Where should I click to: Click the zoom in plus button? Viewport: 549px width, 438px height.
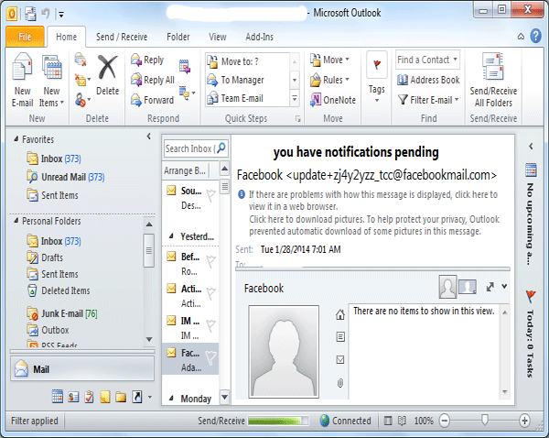click(524, 420)
